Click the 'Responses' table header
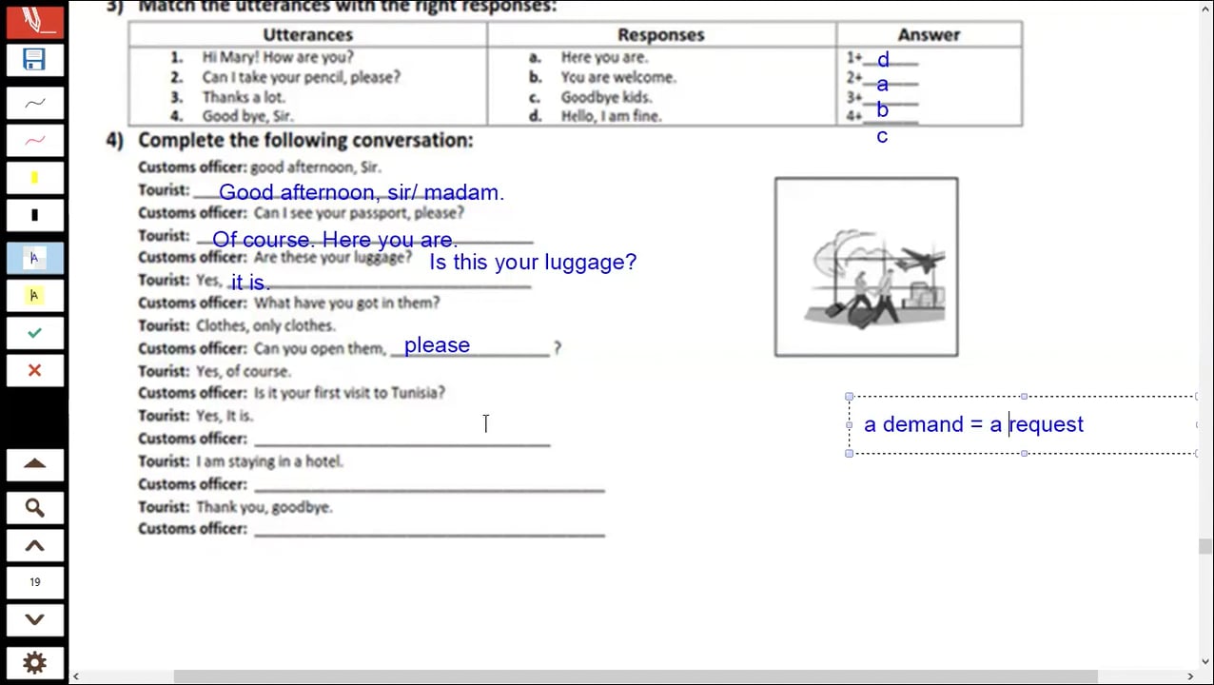This screenshot has height=685, width=1214. [x=661, y=34]
